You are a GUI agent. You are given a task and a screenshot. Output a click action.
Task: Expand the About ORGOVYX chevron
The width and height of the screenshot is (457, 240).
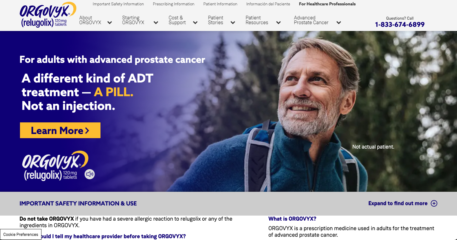[109, 23]
